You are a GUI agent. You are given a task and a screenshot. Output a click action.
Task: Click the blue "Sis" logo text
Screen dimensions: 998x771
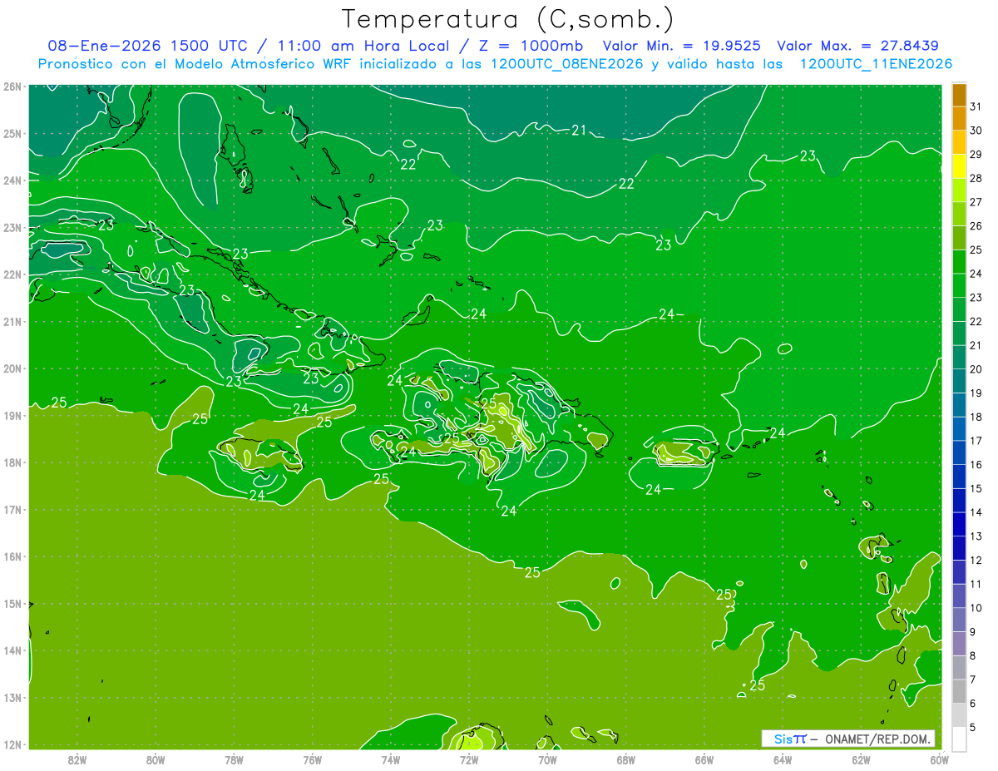click(x=783, y=739)
